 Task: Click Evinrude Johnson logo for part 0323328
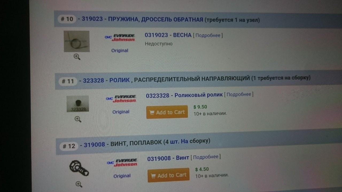click(121, 99)
